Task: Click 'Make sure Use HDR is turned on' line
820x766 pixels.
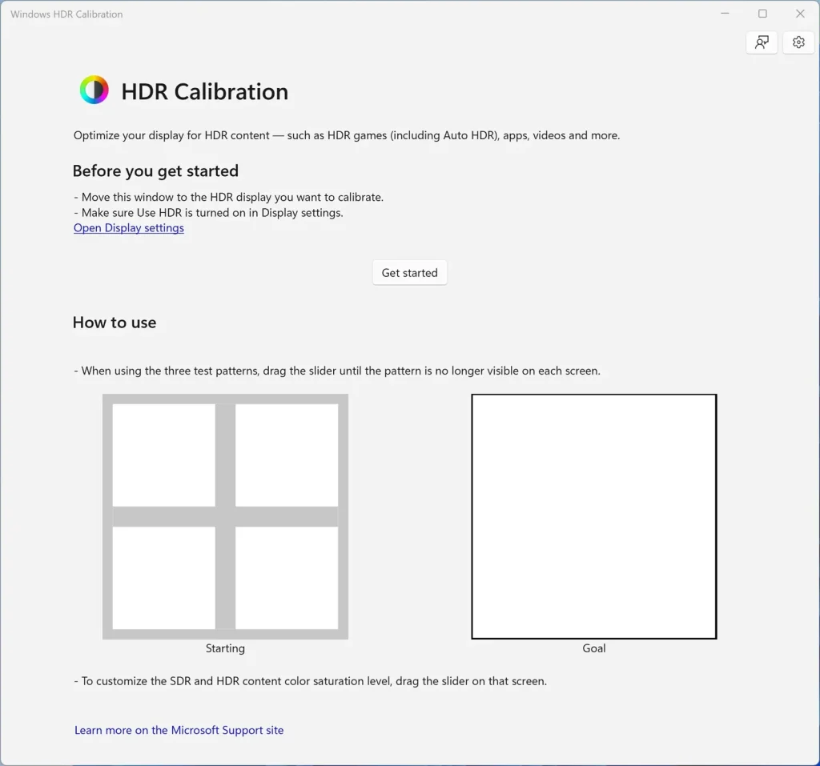Action: pyautogui.click(x=209, y=213)
